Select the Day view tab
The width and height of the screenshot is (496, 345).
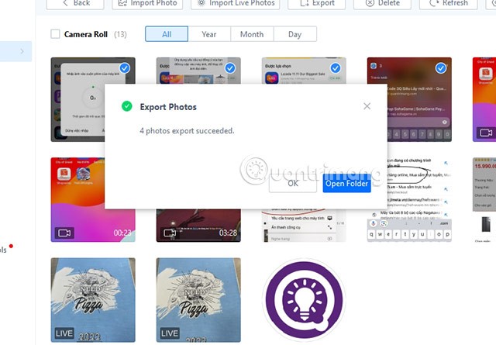click(294, 34)
